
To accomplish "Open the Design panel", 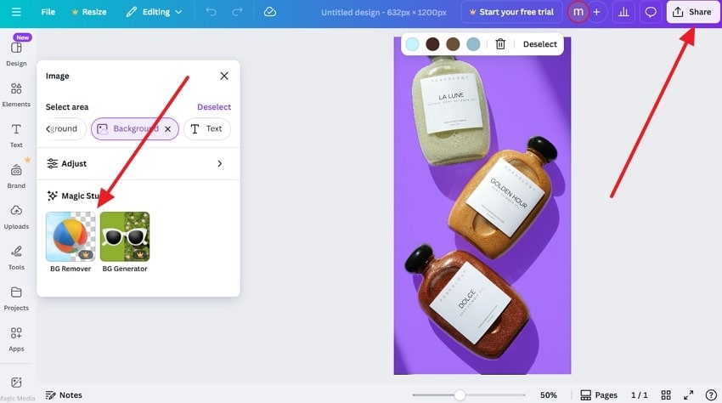I will 16,54.
